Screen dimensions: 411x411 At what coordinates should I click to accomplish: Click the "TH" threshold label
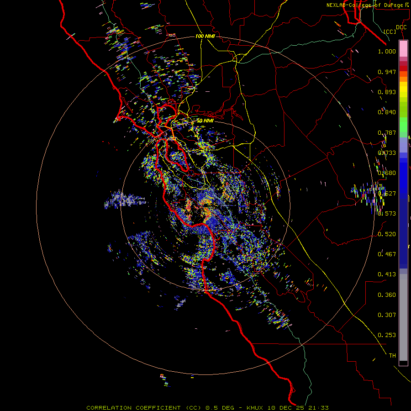392,356
